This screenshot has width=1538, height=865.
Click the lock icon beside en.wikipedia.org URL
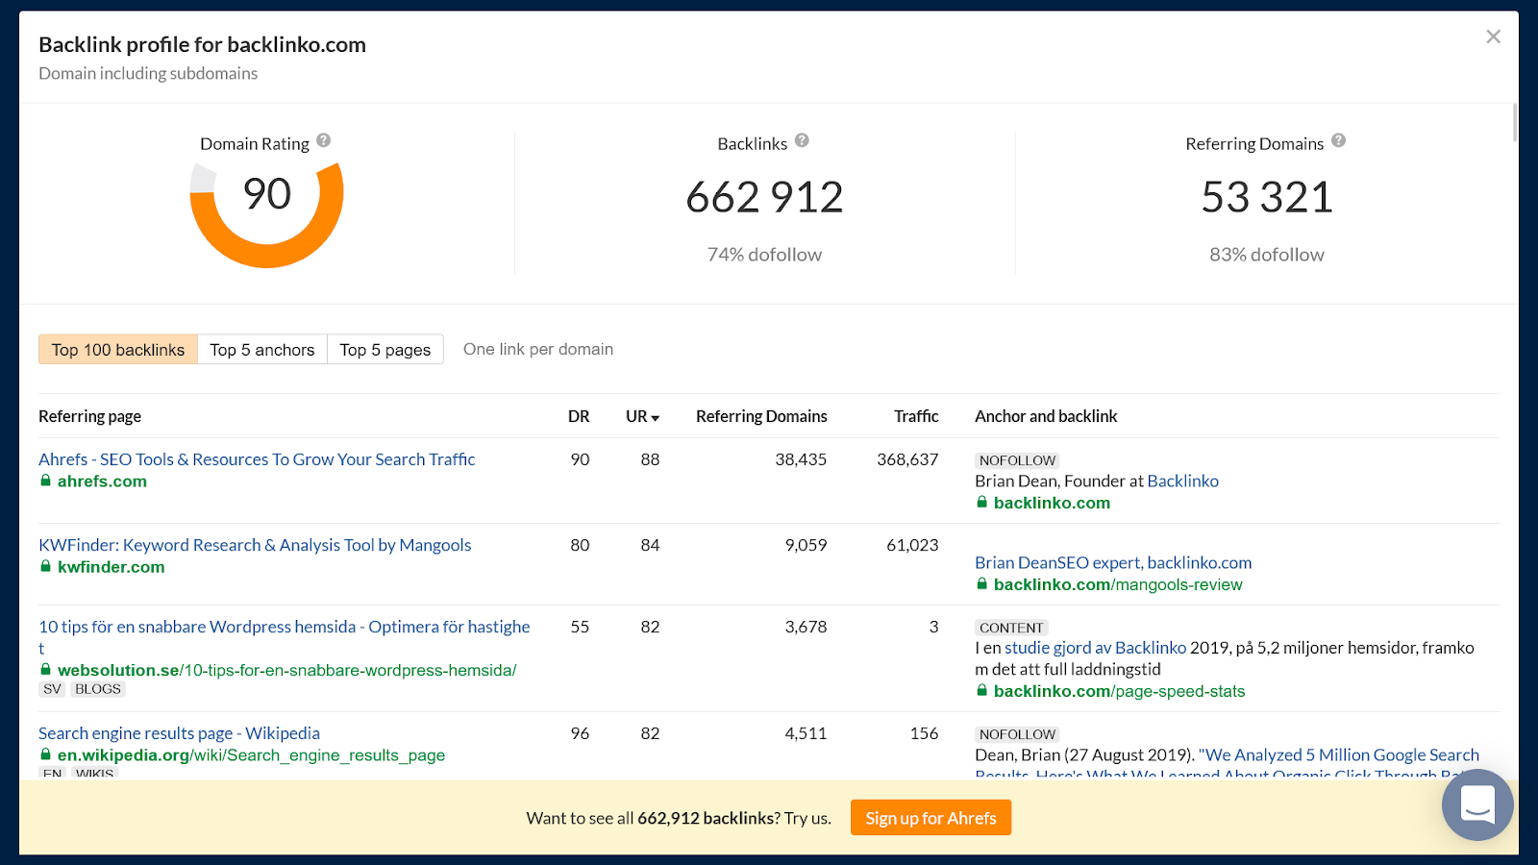pos(45,754)
